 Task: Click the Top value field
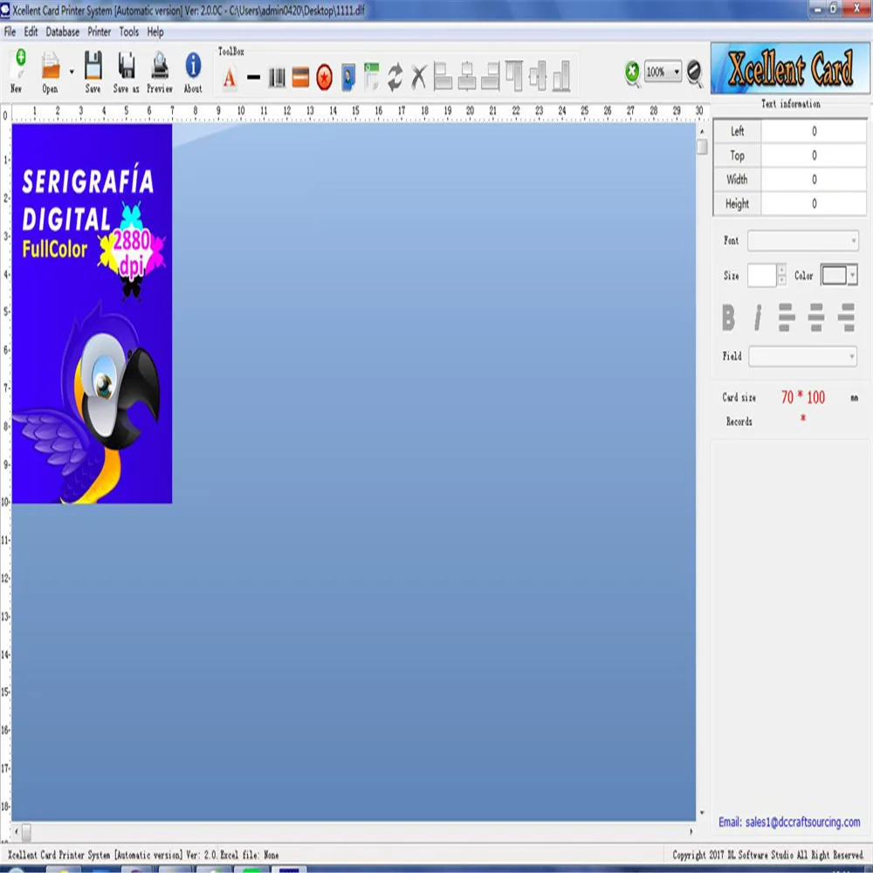click(814, 155)
